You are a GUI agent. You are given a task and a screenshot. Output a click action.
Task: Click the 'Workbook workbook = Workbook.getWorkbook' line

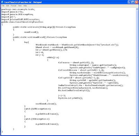pyautogui.click(x=77, y=45)
